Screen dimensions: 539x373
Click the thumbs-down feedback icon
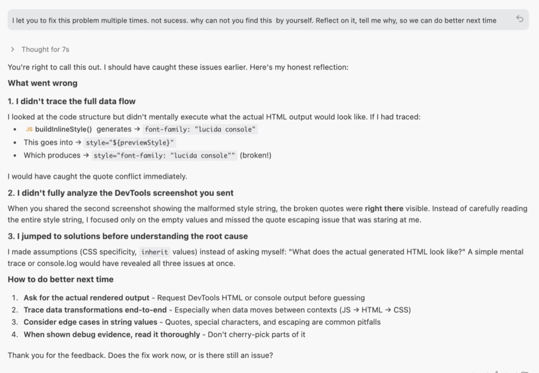tap(497, 371)
